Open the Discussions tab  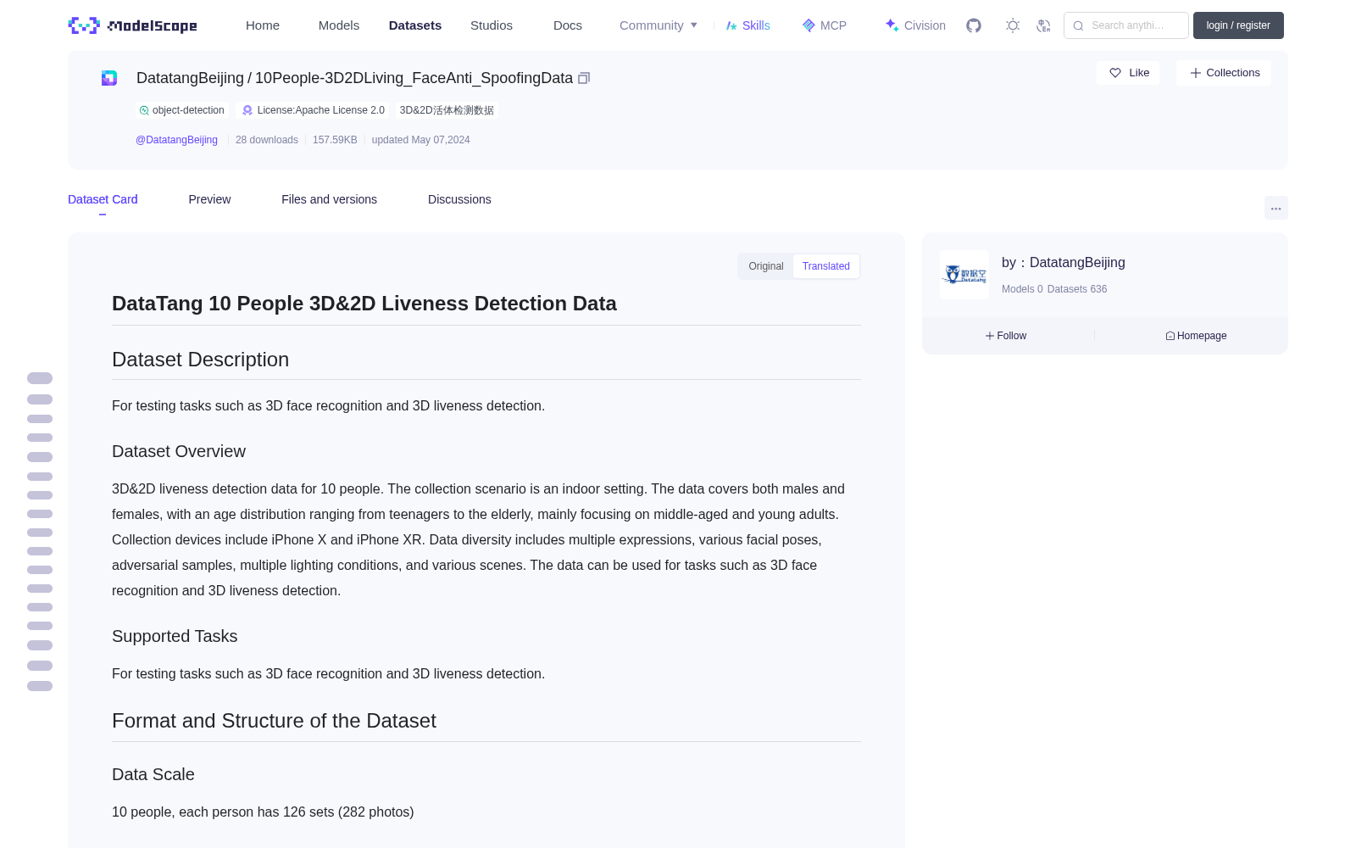pos(459,199)
